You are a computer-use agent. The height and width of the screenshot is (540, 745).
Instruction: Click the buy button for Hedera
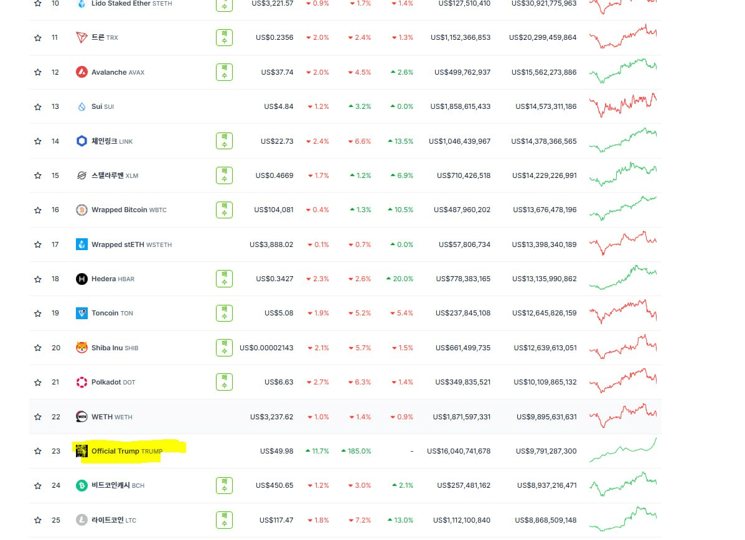coord(224,279)
